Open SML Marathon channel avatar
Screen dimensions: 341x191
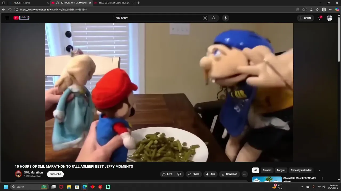click(x=18, y=174)
